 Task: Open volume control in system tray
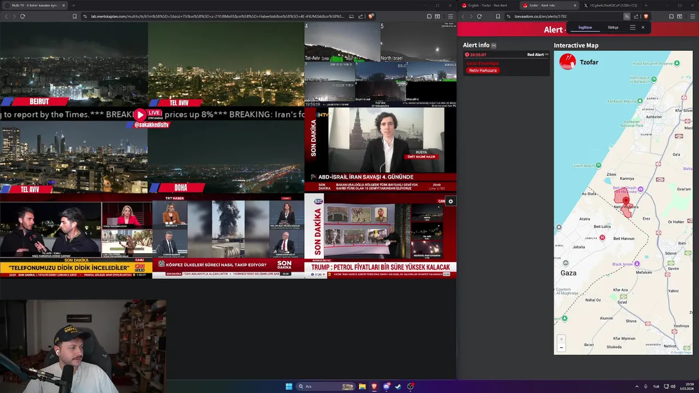point(673,386)
